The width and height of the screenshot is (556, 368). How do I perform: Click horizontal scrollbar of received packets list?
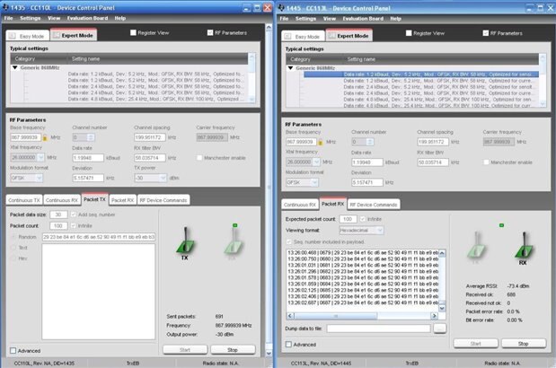[x=362, y=316]
